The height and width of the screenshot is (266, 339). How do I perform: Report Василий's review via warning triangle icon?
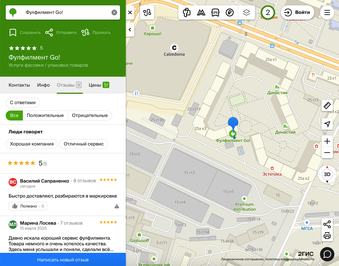[117, 206]
